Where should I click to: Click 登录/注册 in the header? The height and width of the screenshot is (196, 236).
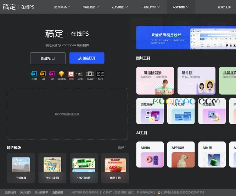[224, 7]
